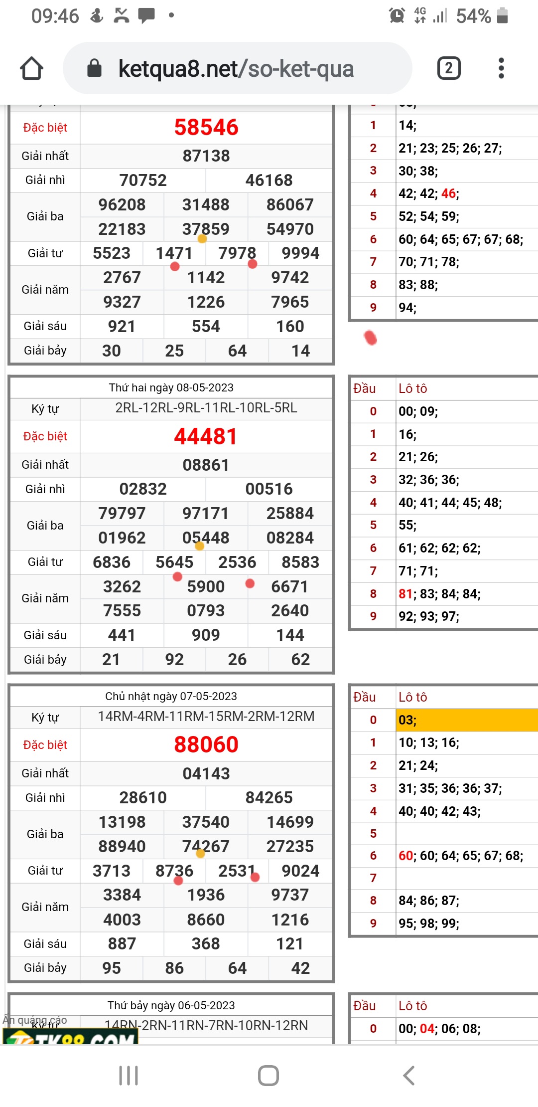Tap the Đầu header for 07-05-2023
The image size is (538, 1107).
[x=365, y=697]
